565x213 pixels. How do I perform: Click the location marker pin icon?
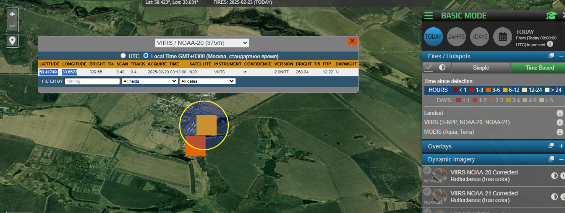(12, 41)
